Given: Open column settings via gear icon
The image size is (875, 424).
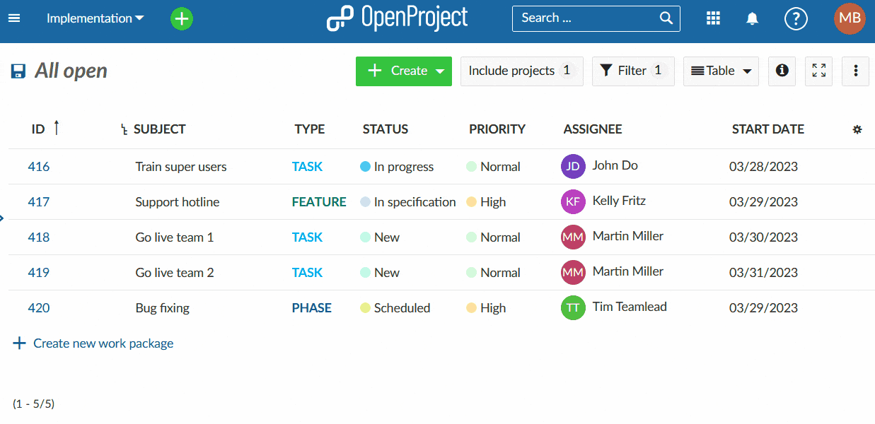Looking at the screenshot, I should click(x=857, y=129).
